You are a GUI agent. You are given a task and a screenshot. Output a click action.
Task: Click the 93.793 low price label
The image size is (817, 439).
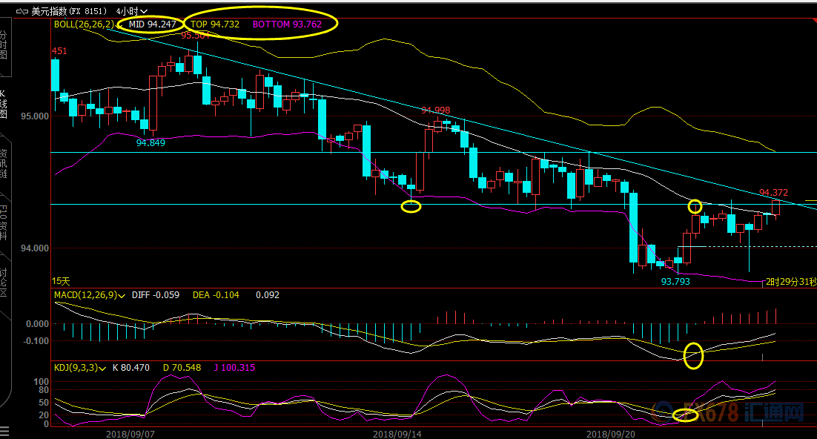675,281
